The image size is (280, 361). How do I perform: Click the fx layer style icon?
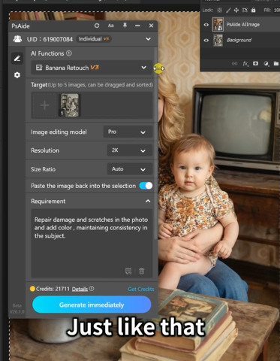tap(245, 64)
